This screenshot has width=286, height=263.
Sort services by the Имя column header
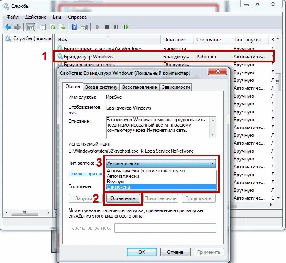click(107, 40)
